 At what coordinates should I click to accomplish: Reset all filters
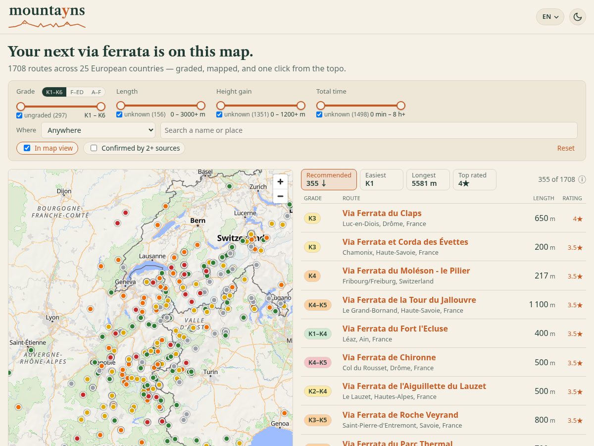coord(566,148)
